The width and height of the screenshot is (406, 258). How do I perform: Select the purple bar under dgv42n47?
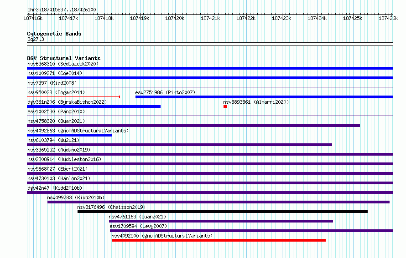pyautogui.click(x=210, y=192)
